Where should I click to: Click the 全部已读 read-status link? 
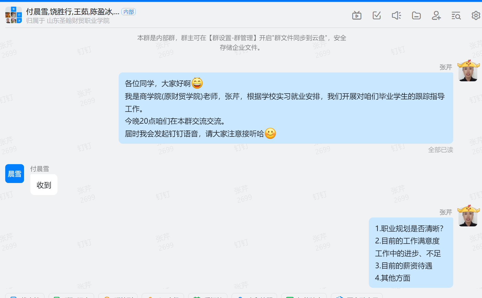click(440, 150)
